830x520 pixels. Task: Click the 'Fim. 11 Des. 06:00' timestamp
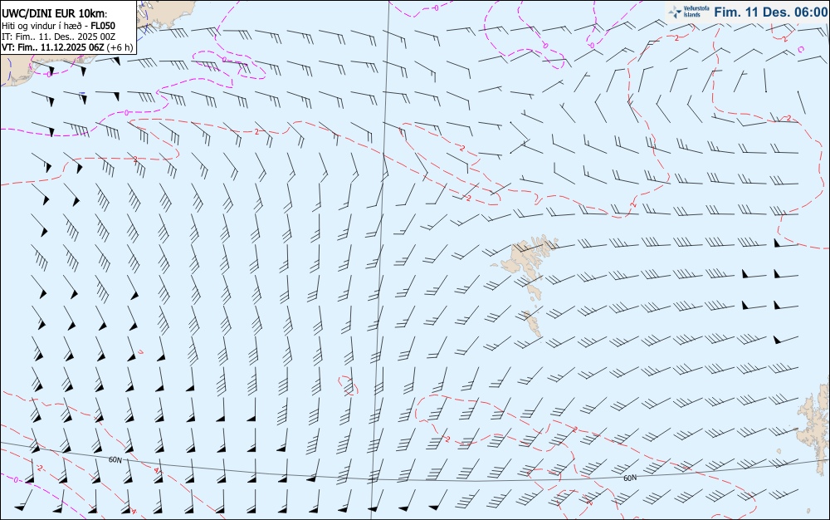(x=770, y=12)
